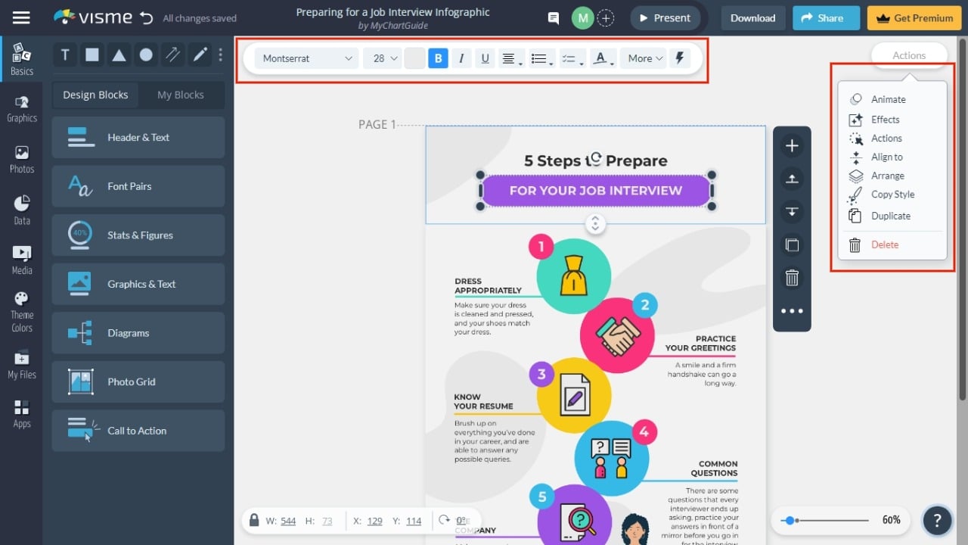
Task: Open the Montserrat font dropdown
Action: 306,58
